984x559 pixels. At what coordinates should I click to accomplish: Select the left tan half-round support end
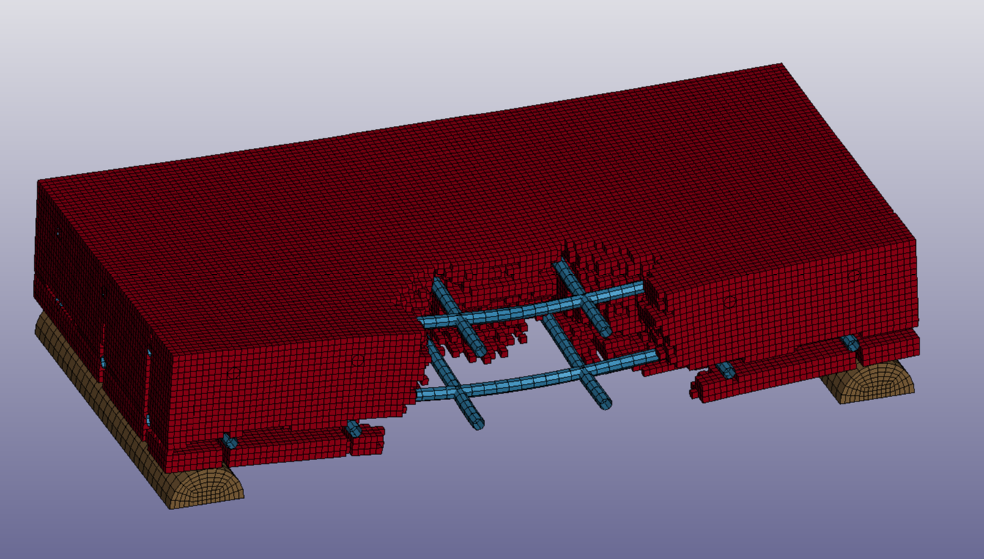click(201, 486)
